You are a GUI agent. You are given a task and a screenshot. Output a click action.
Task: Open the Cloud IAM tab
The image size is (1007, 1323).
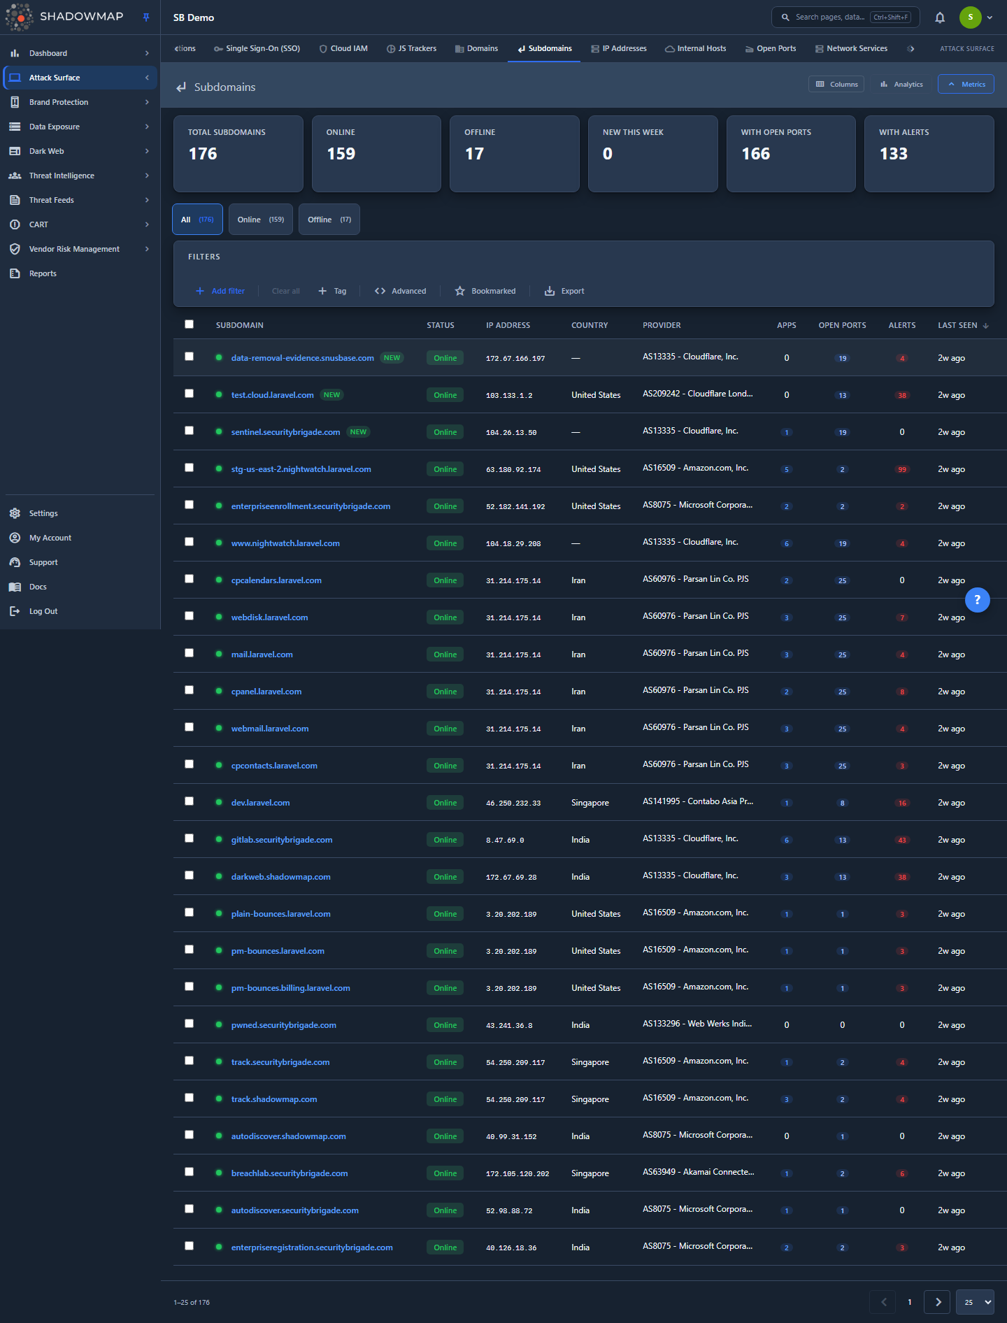343,49
